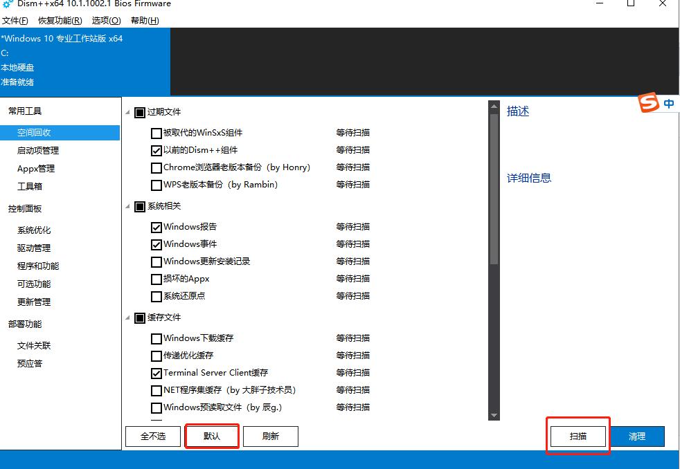The width and height of the screenshot is (680, 469).
Task: Open the 恢复功能(R) menu
Action: click(x=59, y=20)
